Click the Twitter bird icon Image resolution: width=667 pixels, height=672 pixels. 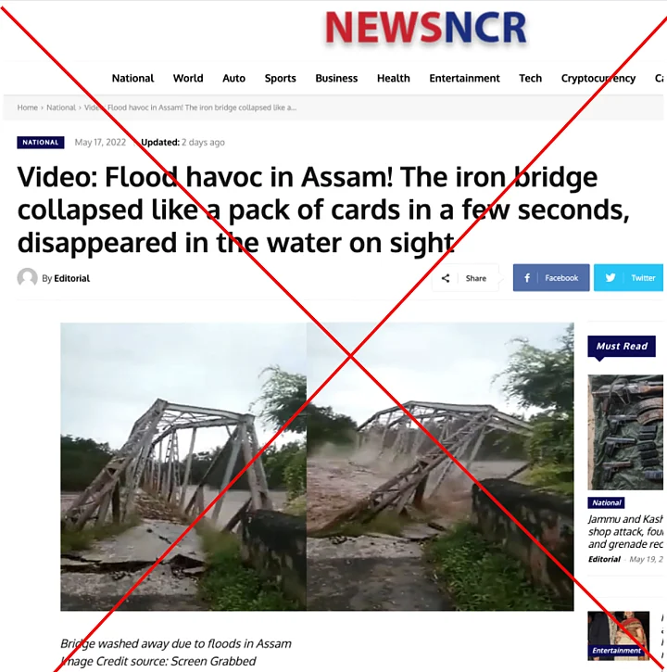click(x=610, y=278)
